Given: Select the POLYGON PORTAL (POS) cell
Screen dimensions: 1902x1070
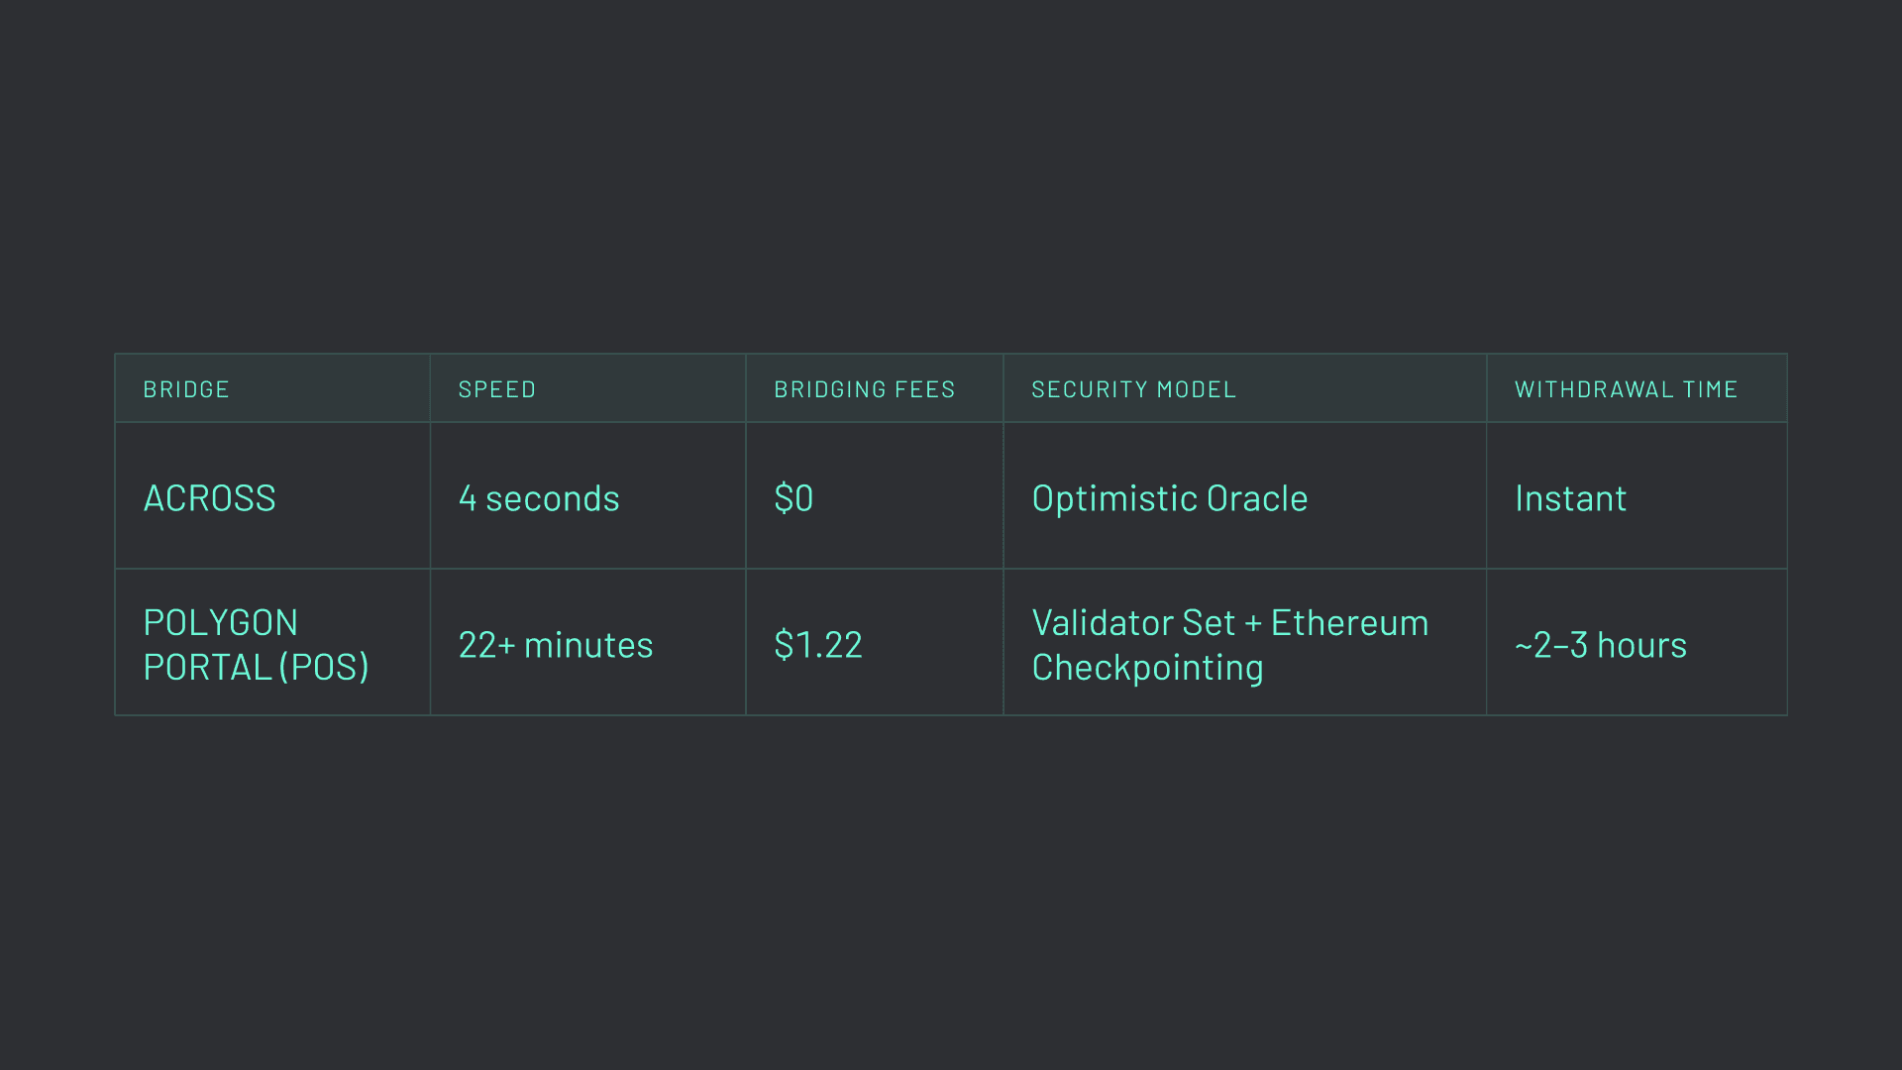Looking at the screenshot, I should [257, 643].
